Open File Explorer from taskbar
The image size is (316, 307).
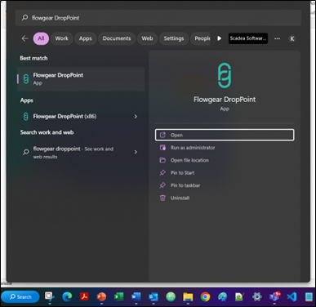coord(188,296)
